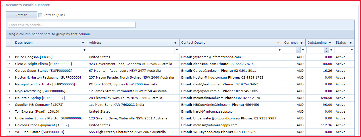Expand the WLJ Real Estate row
361x137 pixels.
coord(9,132)
